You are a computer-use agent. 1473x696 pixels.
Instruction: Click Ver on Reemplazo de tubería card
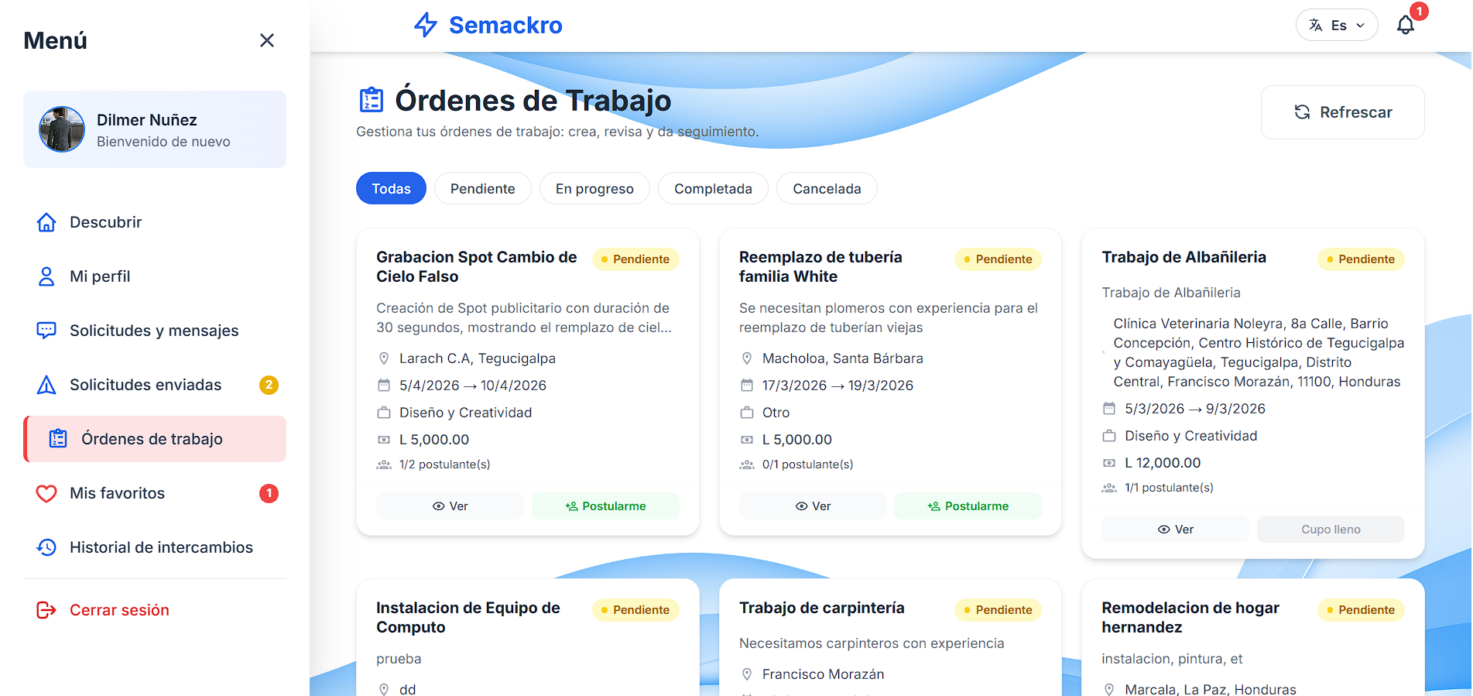(813, 506)
